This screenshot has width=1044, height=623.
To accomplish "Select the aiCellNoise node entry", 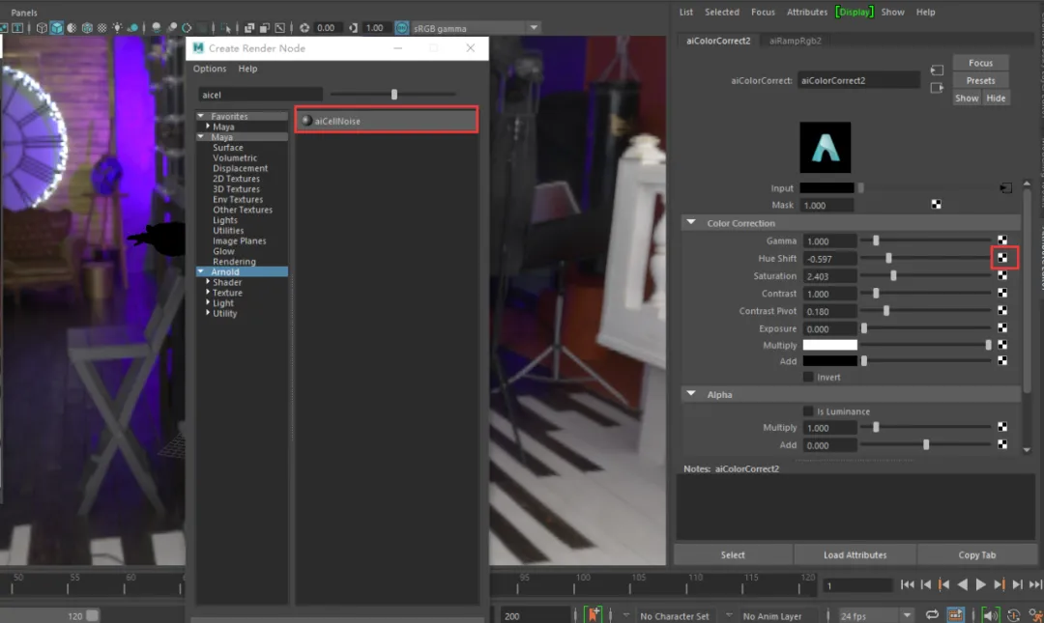I will click(387, 121).
